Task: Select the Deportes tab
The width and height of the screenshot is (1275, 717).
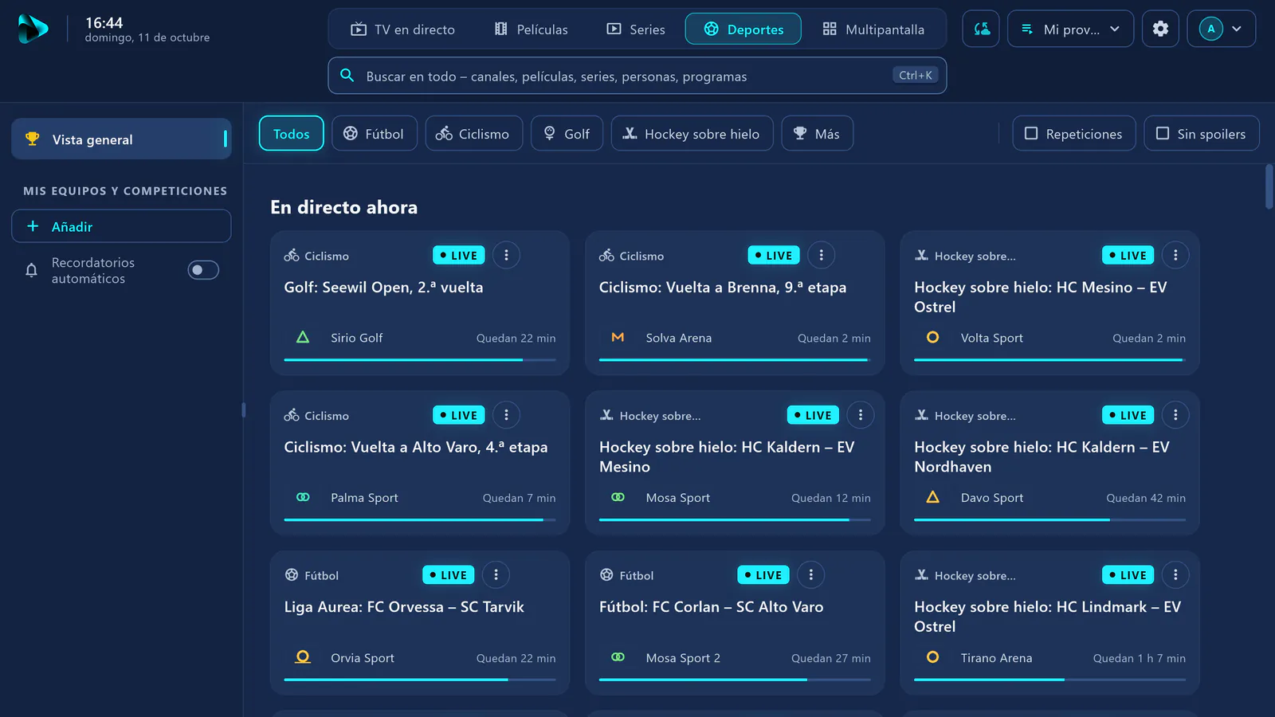Action: click(x=743, y=29)
